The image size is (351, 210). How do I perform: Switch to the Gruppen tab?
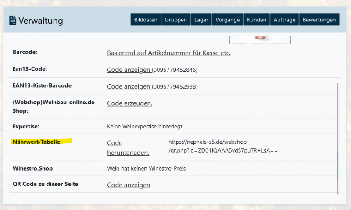pos(176,20)
